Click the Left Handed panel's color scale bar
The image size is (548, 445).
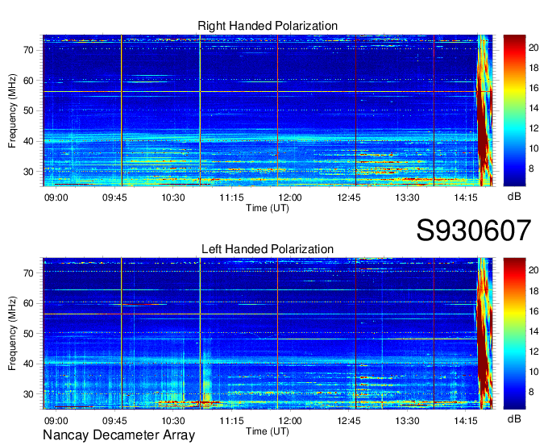coord(514,334)
